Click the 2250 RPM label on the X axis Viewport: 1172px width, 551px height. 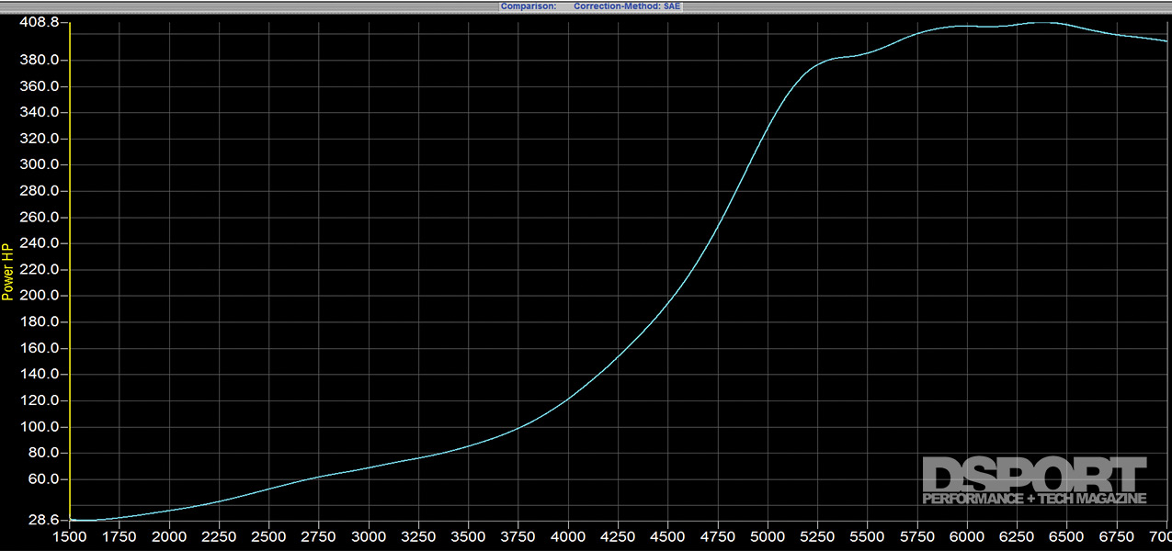(x=219, y=536)
